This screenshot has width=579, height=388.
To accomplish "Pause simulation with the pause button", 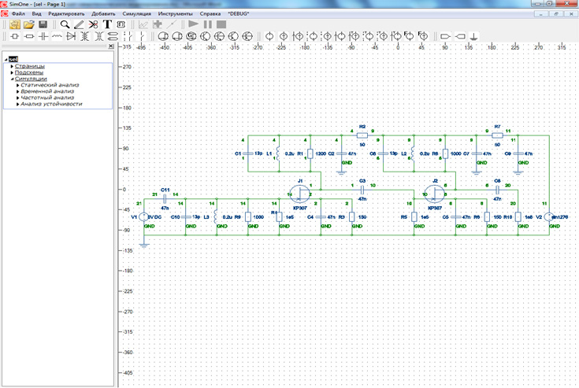I will pyautogui.click(x=208, y=24).
